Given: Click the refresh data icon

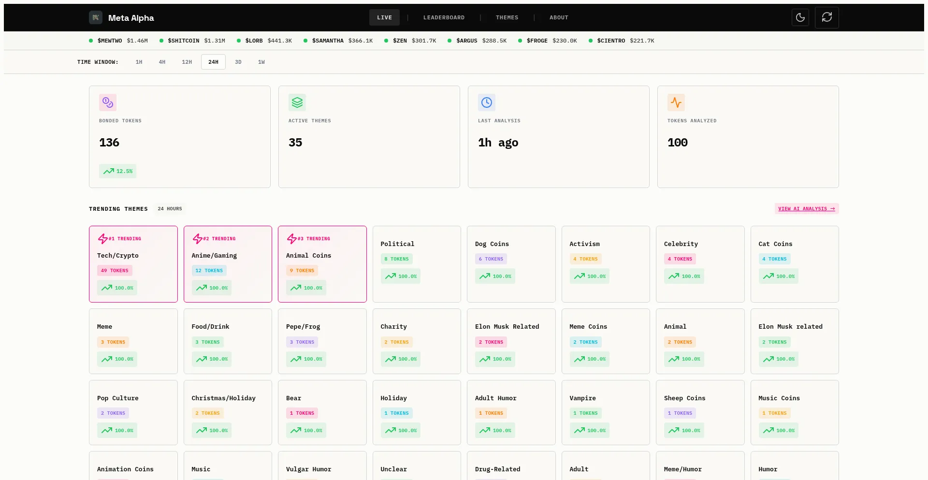Looking at the screenshot, I should click(826, 17).
